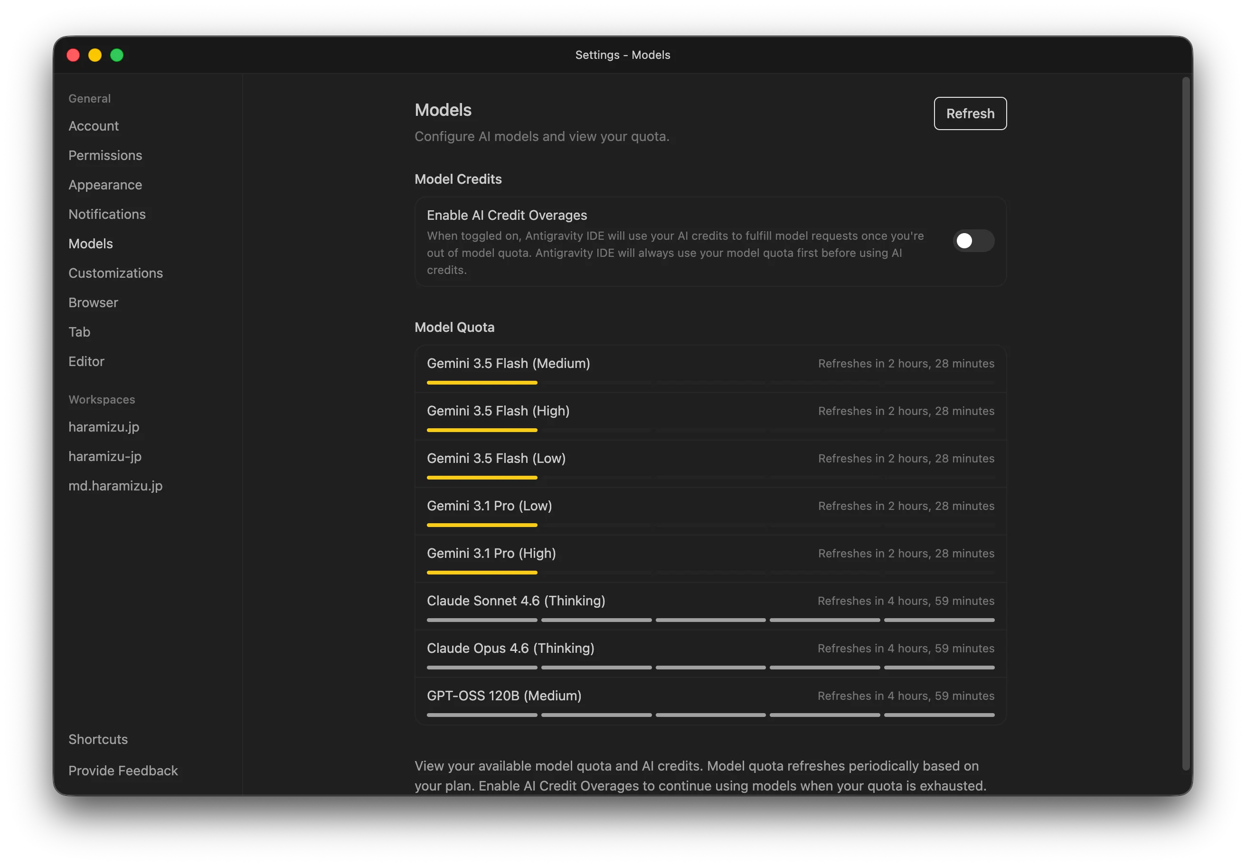Click the Settings - Models window title
Screen dimensions: 1246x866
click(x=623, y=55)
